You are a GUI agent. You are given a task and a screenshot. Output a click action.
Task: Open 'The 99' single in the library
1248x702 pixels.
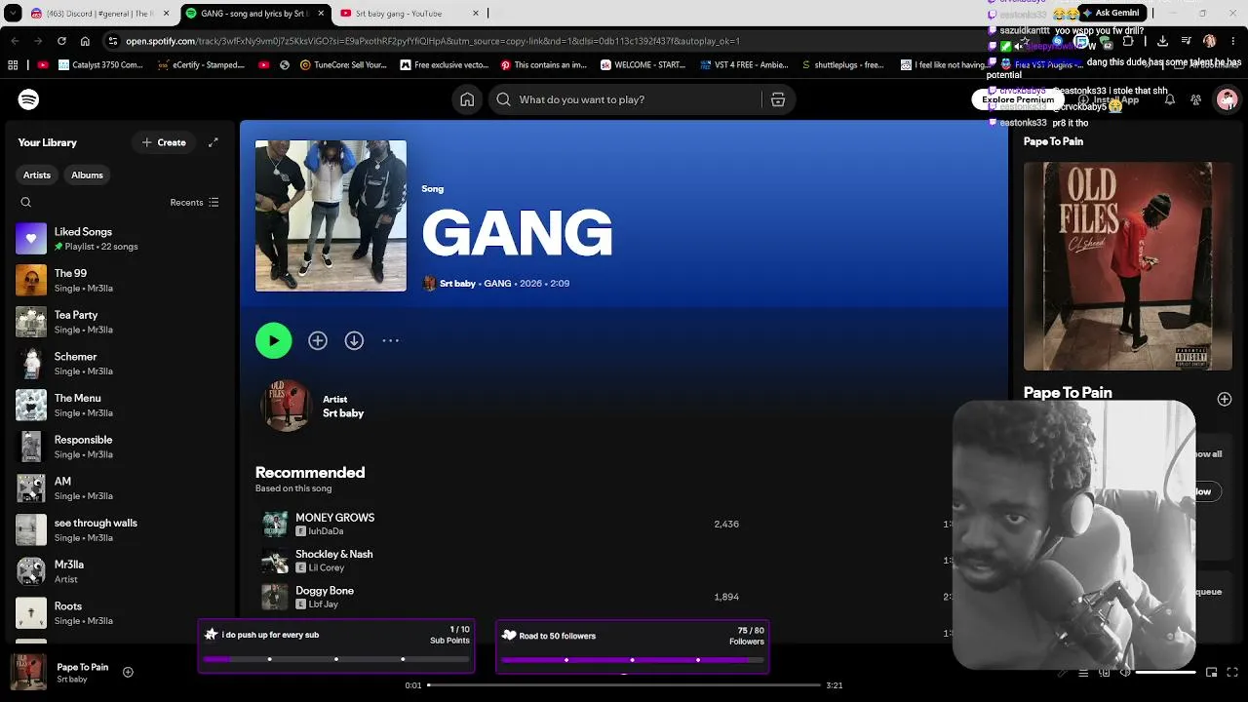(122, 281)
